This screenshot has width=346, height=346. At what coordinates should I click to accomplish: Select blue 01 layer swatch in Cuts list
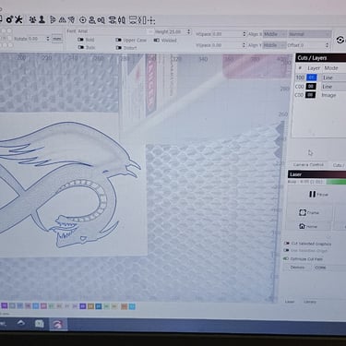point(311,78)
